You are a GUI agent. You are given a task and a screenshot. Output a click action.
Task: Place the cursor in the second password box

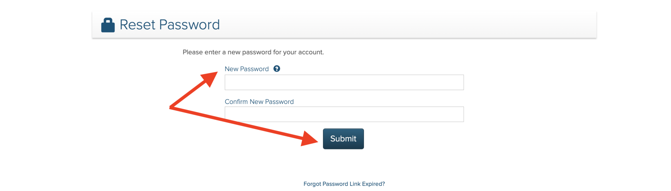[x=344, y=114]
